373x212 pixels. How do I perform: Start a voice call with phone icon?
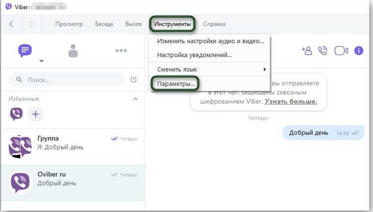click(323, 51)
